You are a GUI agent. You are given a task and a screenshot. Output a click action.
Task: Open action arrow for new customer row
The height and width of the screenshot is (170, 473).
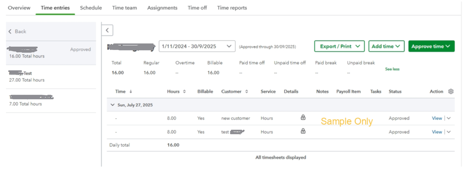click(x=448, y=118)
